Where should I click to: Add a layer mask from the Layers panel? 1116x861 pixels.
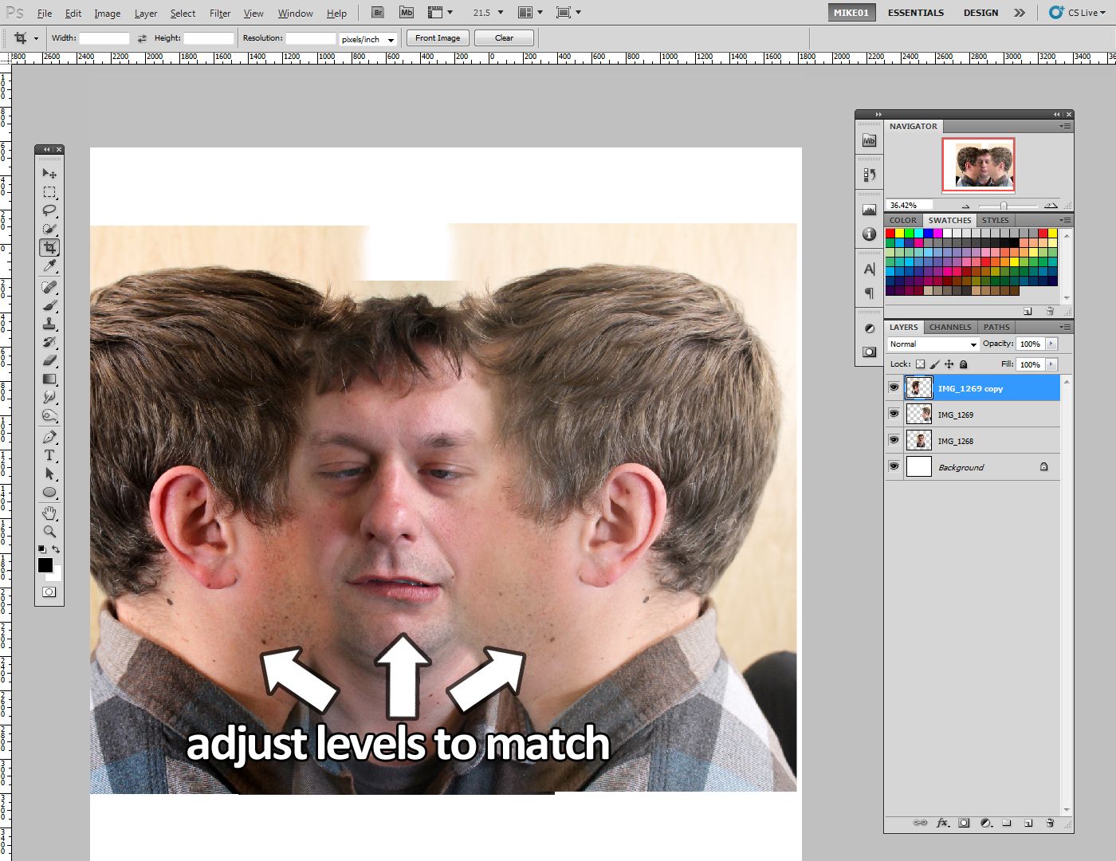(964, 822)
